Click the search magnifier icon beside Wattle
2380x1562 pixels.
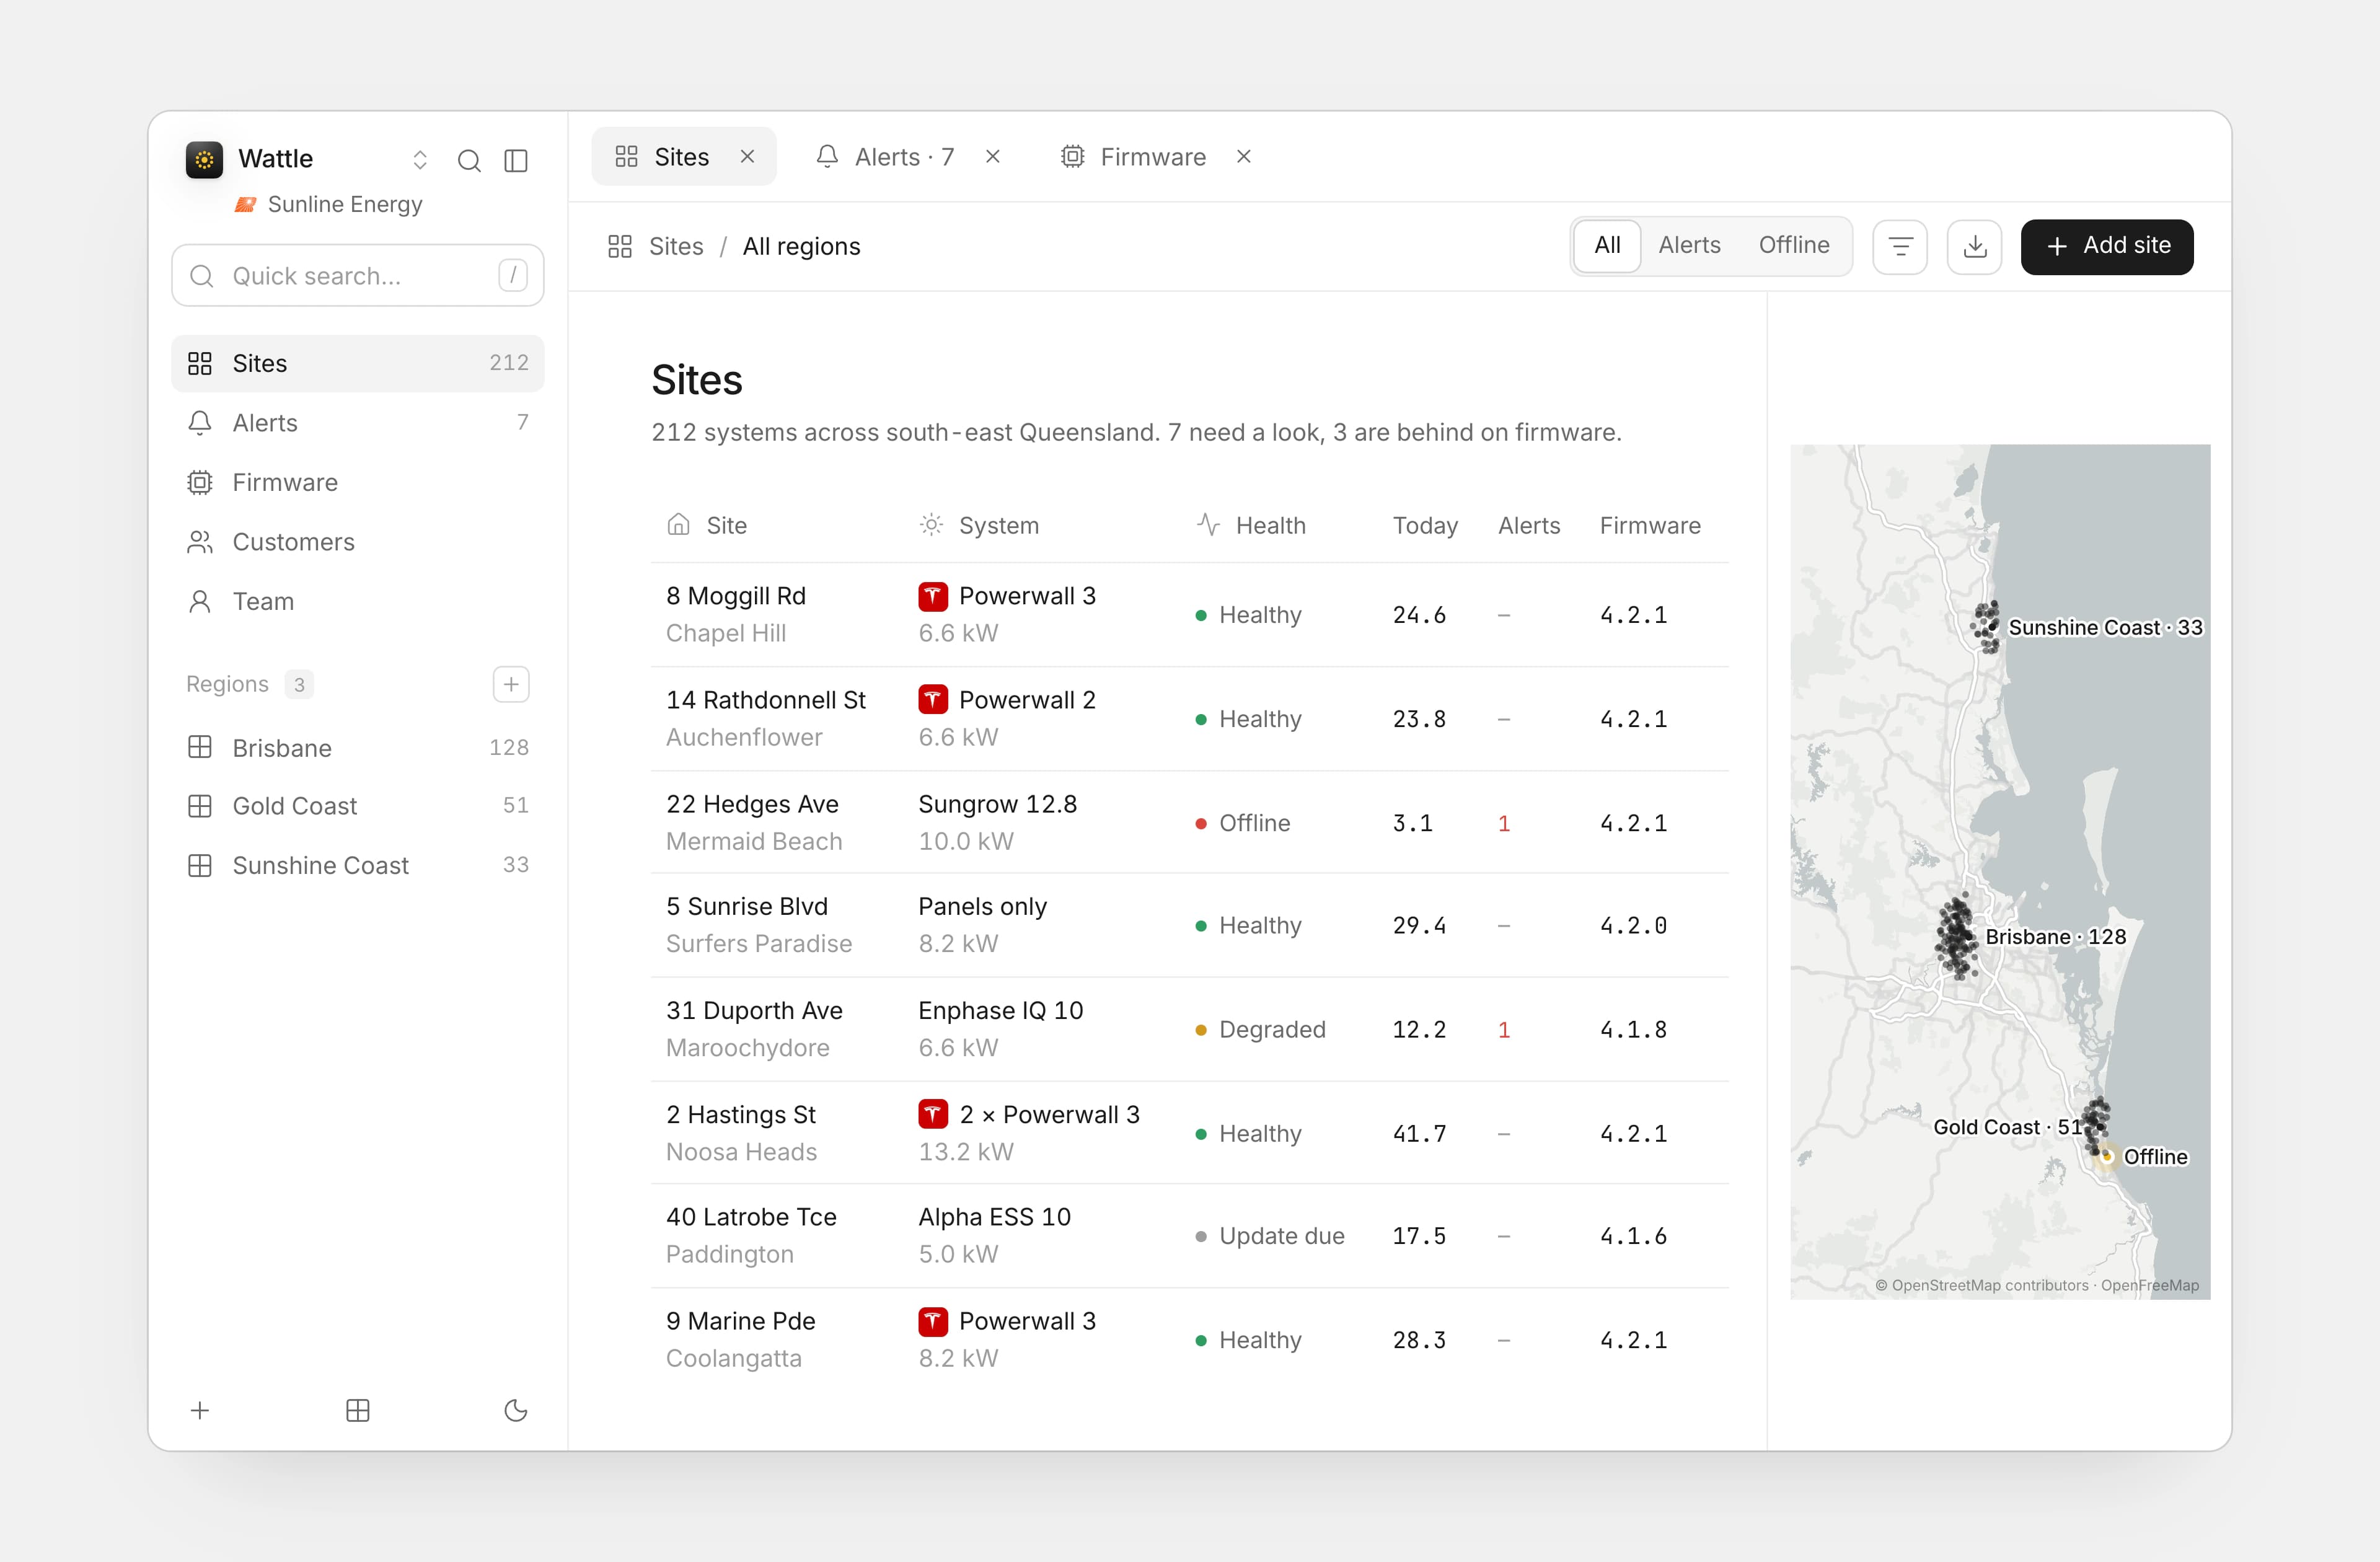[x=469, y=160]
